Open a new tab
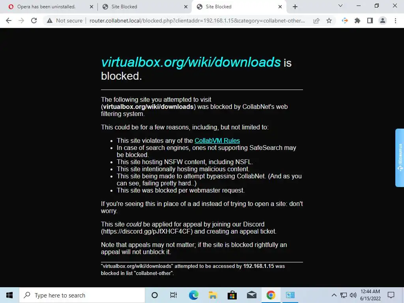404x303 pixels. point(295,7)
